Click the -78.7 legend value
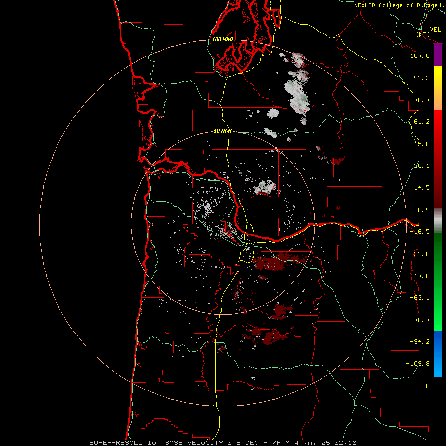This screenshot has height=446, width=446. tap(420, 320)
